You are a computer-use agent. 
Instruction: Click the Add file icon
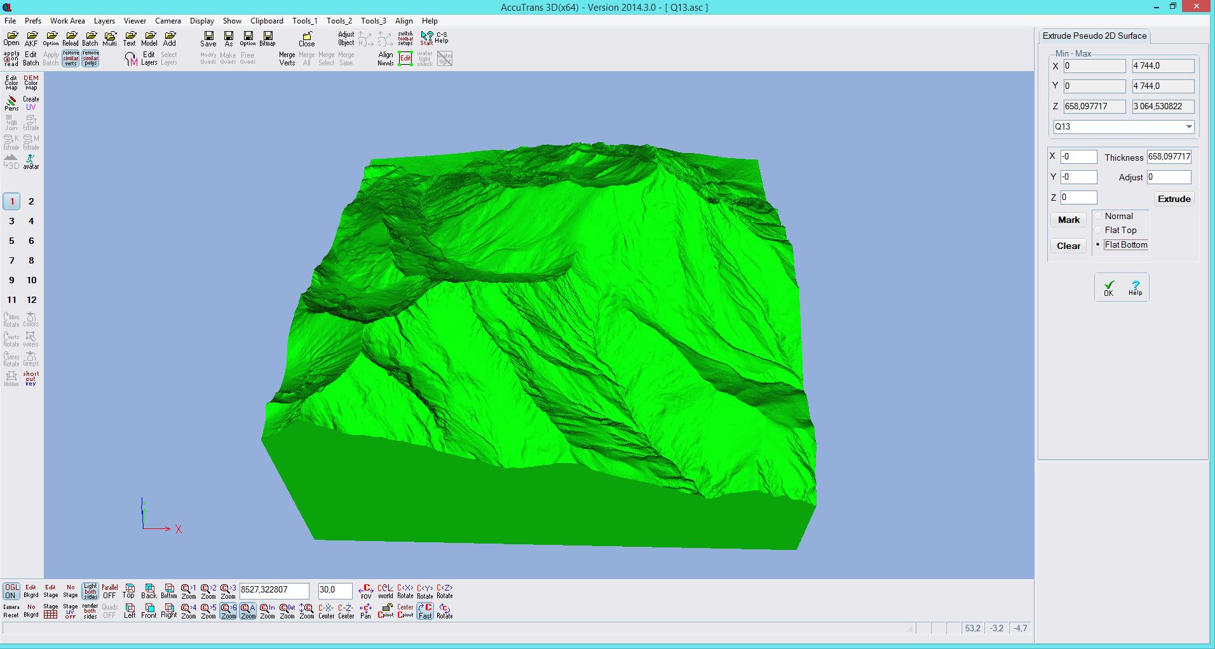tap(170, 39)
